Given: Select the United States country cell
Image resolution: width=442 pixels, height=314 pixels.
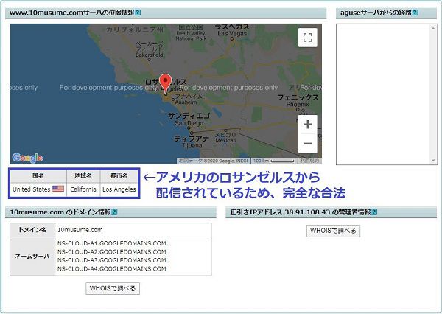Looking at the screenshot, I should (x=38, y=189).
